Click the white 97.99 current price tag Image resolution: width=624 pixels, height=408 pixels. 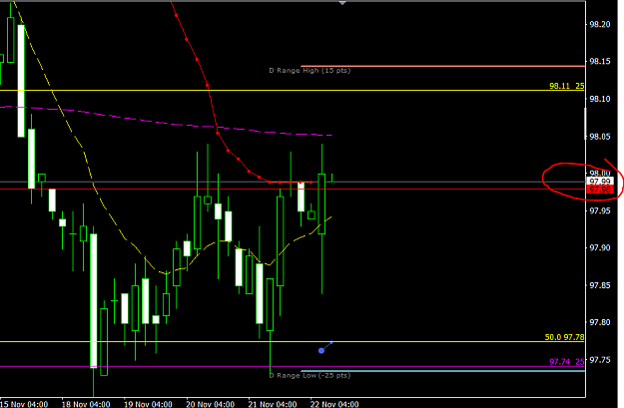pos(600,182)
